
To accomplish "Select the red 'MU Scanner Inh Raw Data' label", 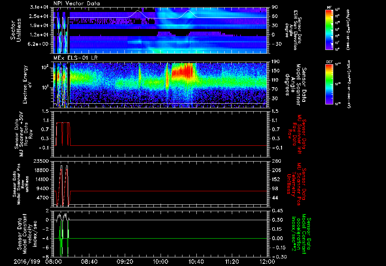I will [297, 134].
